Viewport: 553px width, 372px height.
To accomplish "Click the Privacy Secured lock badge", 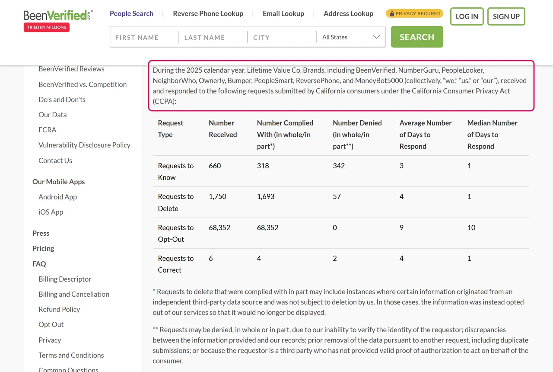I will (x=414, y=13).
